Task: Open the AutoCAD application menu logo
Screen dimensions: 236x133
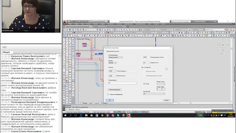Action: [65, 22]
